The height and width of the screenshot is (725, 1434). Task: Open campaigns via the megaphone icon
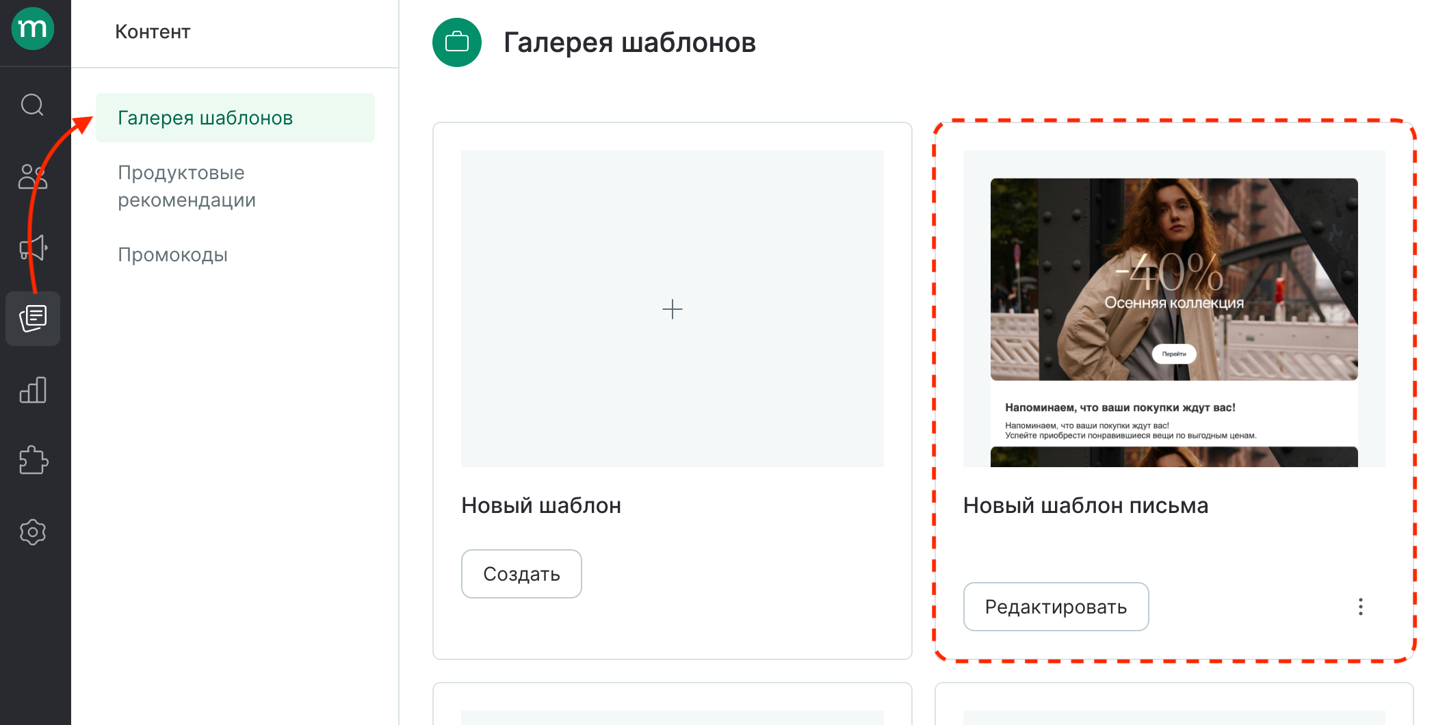coord(32,248)
